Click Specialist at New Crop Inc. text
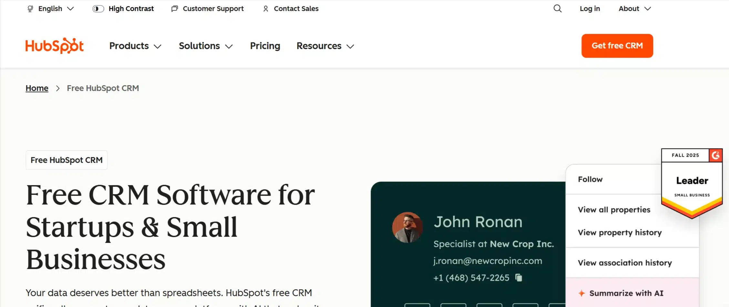Viewport: 729px width, 307px height. pyautogui.click(x=494, y=244)
